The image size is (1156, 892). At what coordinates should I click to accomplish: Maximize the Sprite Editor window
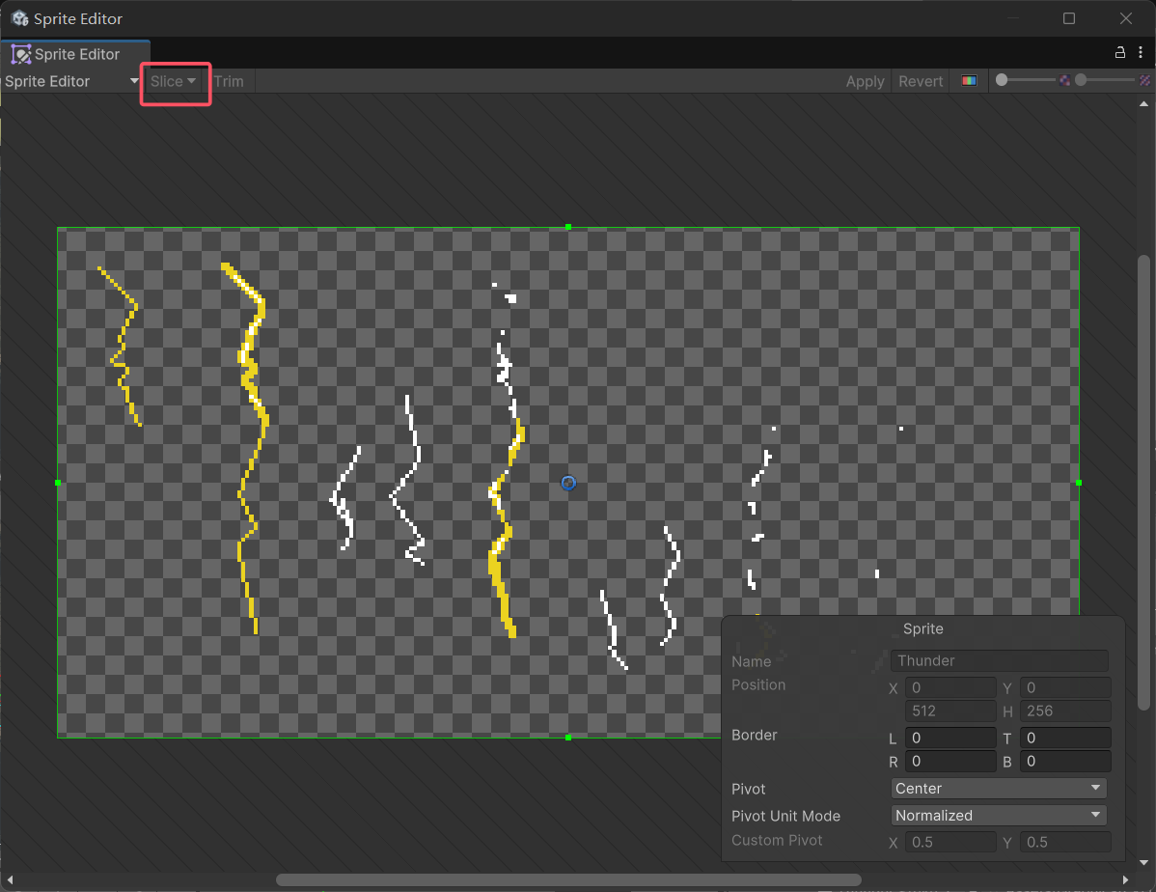[x=1069, y=18]
